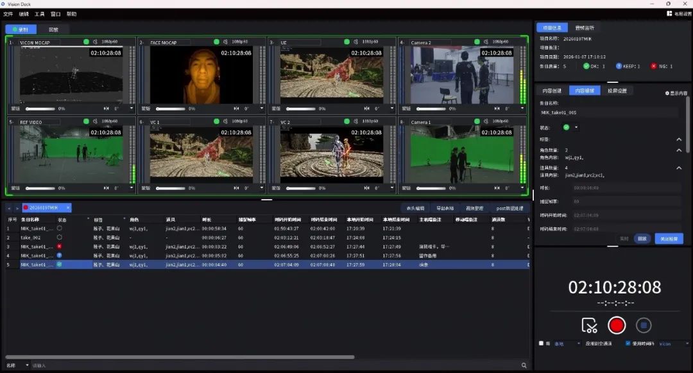This screenshot has height=373, width=693.
Task: Click the mute speaker icon on the VICON MOCAP channel
Action: [x=95, y=42]
